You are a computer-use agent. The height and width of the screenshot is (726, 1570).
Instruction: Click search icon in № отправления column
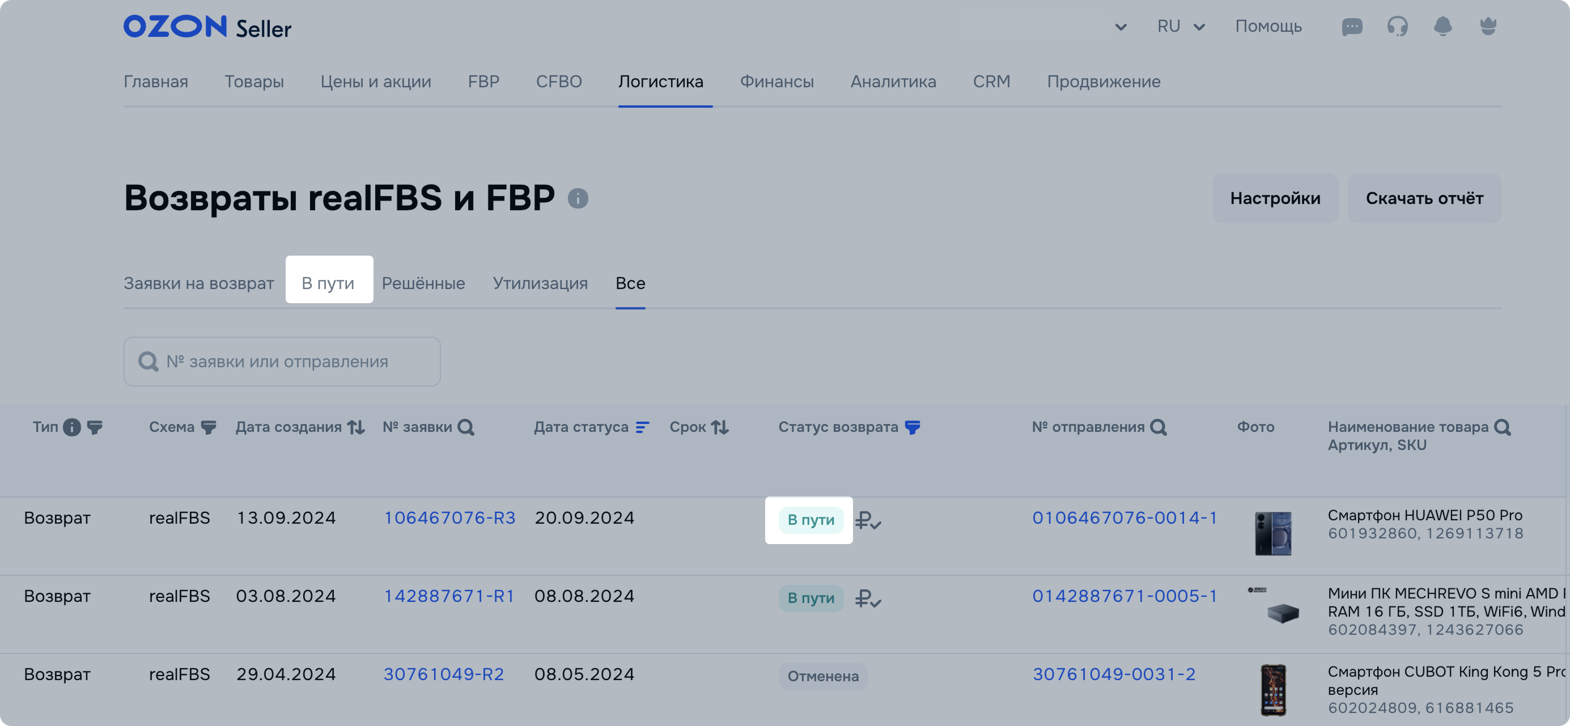click(1158, 427)
